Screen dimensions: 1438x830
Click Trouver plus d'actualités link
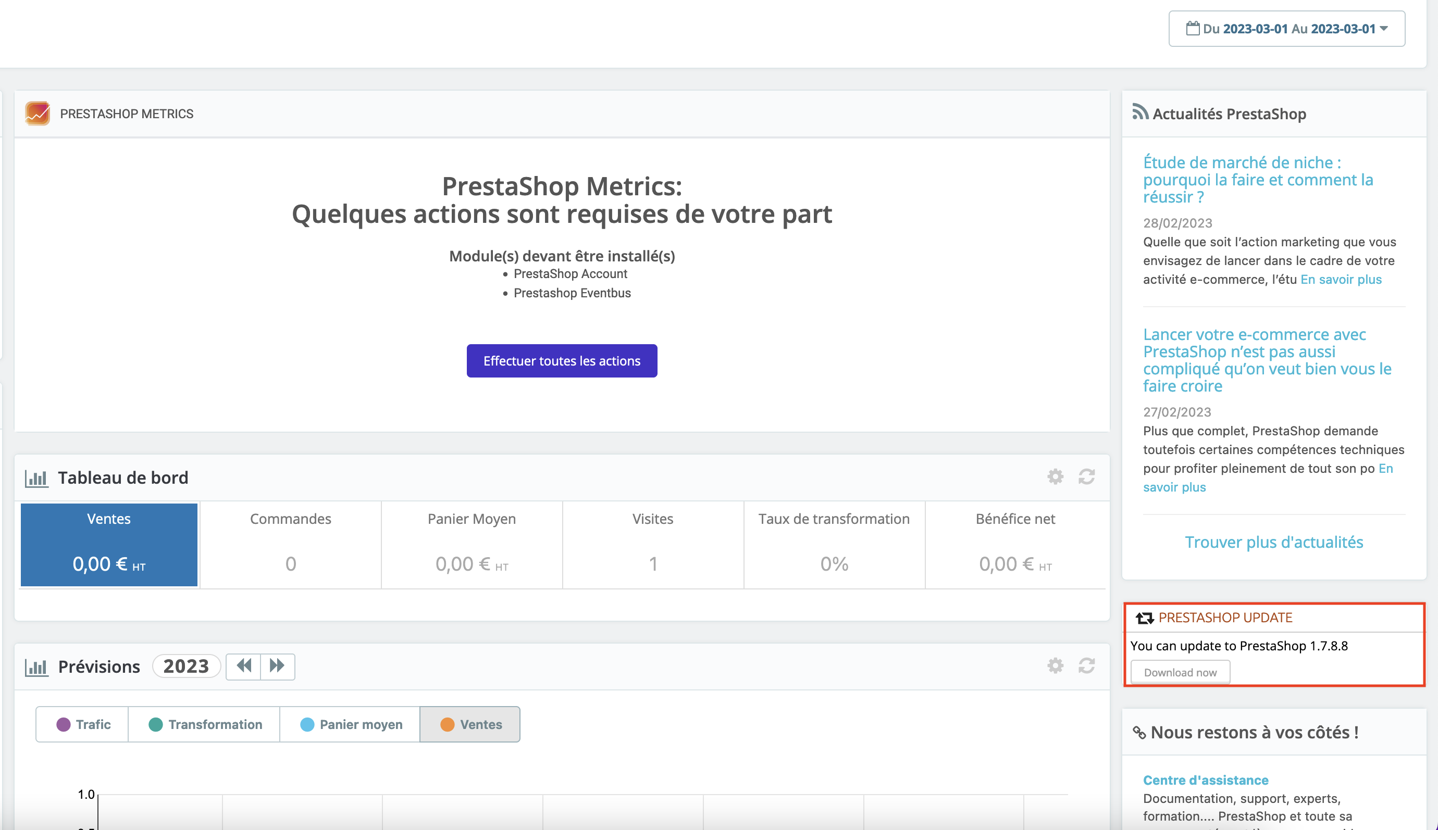[1274, 542]
